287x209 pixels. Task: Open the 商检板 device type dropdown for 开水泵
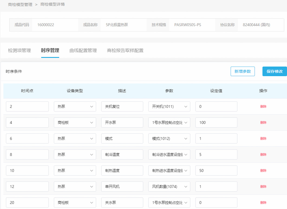75,122
